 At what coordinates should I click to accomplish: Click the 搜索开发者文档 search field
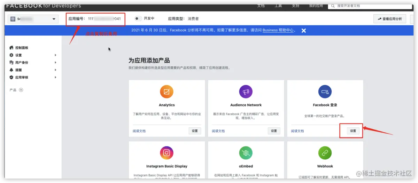[371, 6]
